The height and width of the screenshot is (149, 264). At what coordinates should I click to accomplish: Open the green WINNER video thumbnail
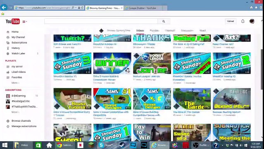point(112,63)
